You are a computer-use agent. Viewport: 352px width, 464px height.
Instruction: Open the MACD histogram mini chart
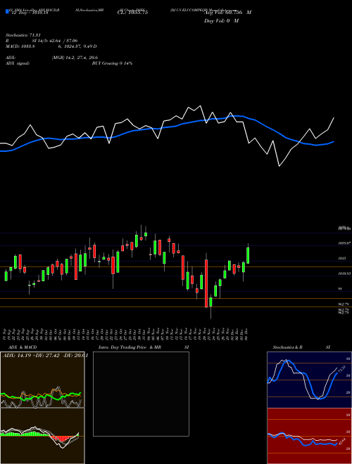pos(42,436)
